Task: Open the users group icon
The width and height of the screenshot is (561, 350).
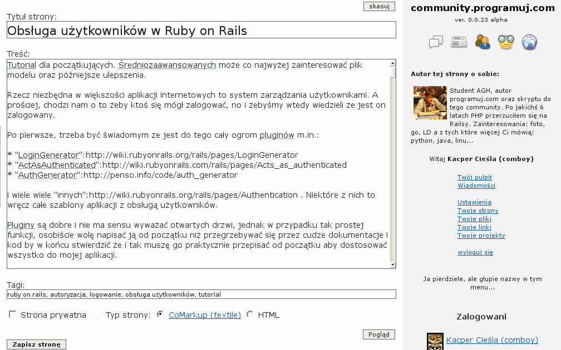Action: (483, 42)
